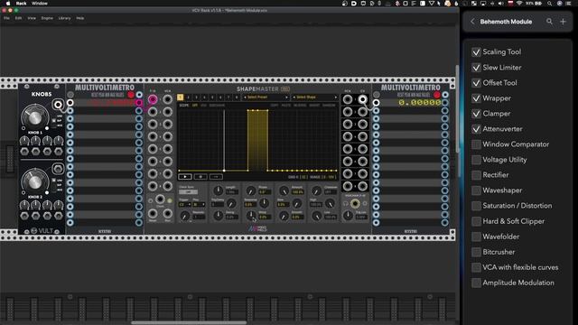Click the Knob 1 output jack

58,105
